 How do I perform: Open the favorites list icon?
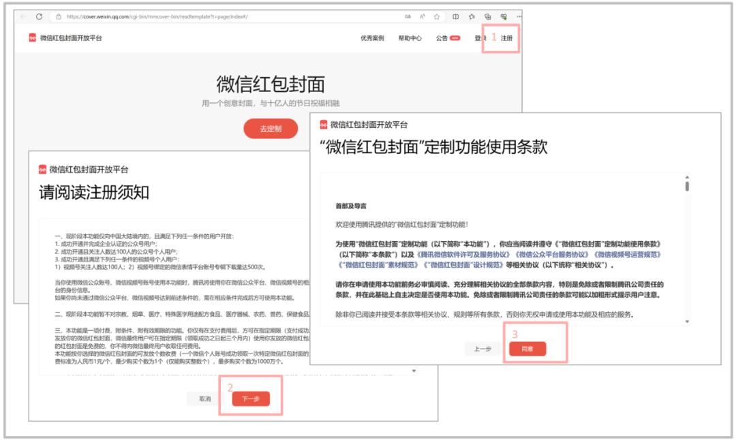[x=472, y=16]
